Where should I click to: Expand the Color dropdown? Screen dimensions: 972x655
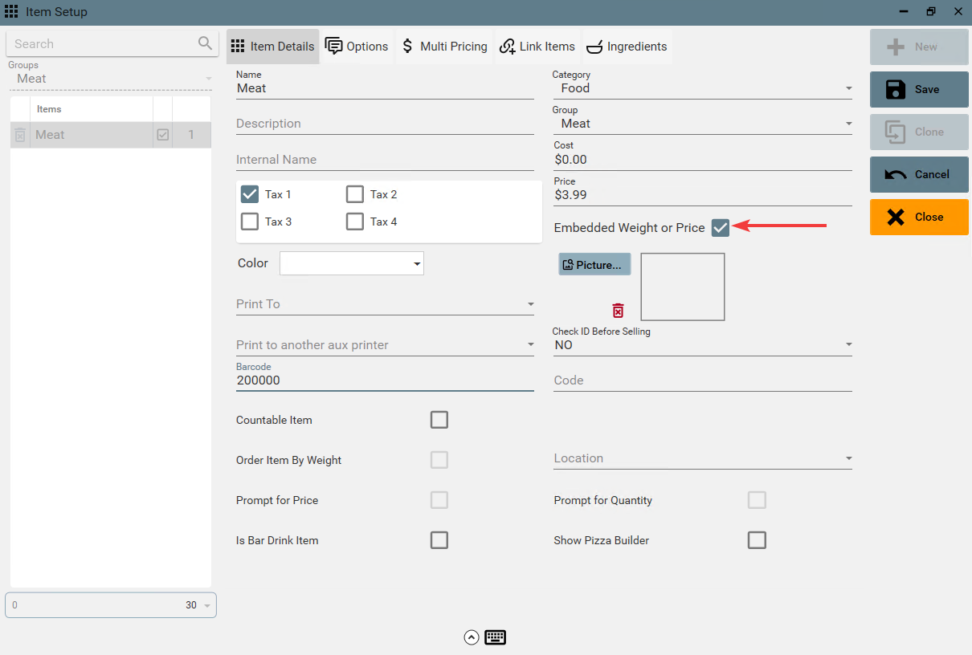352,263
